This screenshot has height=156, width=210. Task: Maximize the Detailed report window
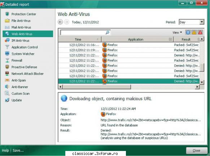(191, 3)
